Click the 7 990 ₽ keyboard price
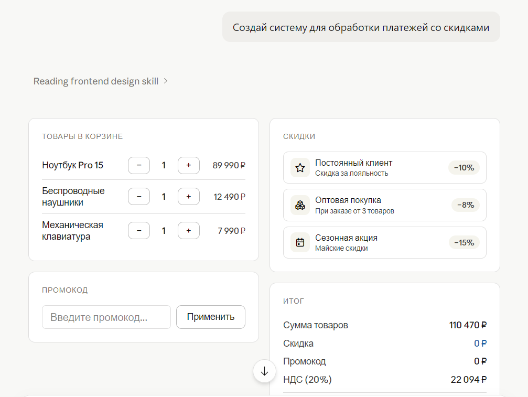The width and height of the screenshot is (528, 397). tap(232, 231)
